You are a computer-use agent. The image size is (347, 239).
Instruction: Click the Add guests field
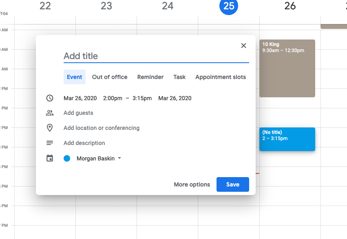(78, 113)
